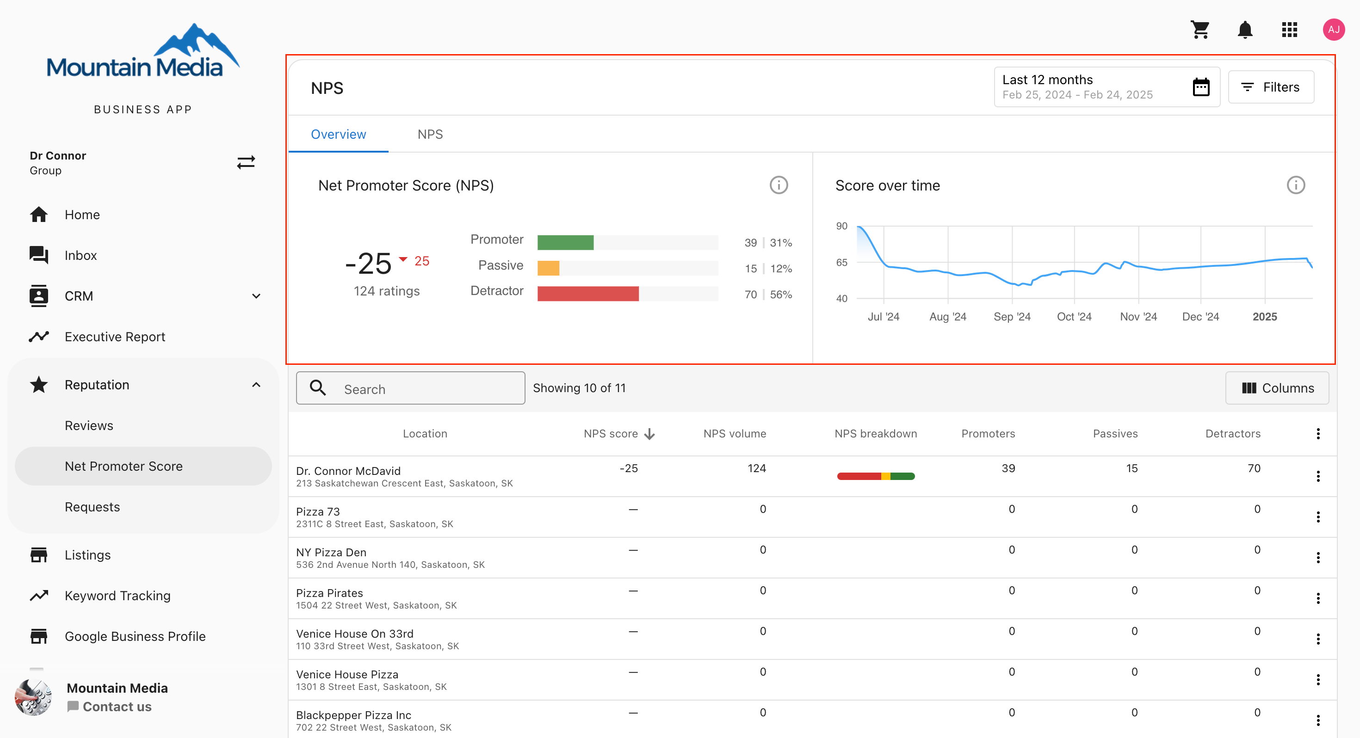Open the calendar date picker icon
This screenshot has height=738, width=1360.
click(x=1200, y=87)
